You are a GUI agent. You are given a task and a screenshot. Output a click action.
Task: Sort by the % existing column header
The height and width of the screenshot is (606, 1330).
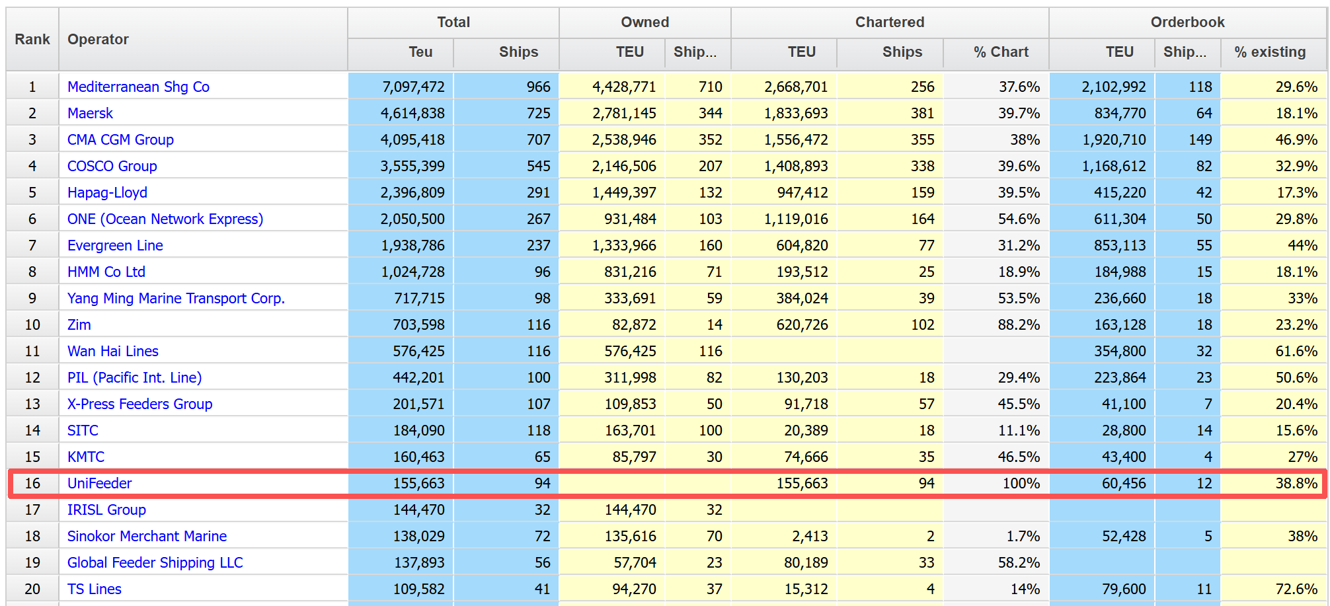(x=1269, y=52)
